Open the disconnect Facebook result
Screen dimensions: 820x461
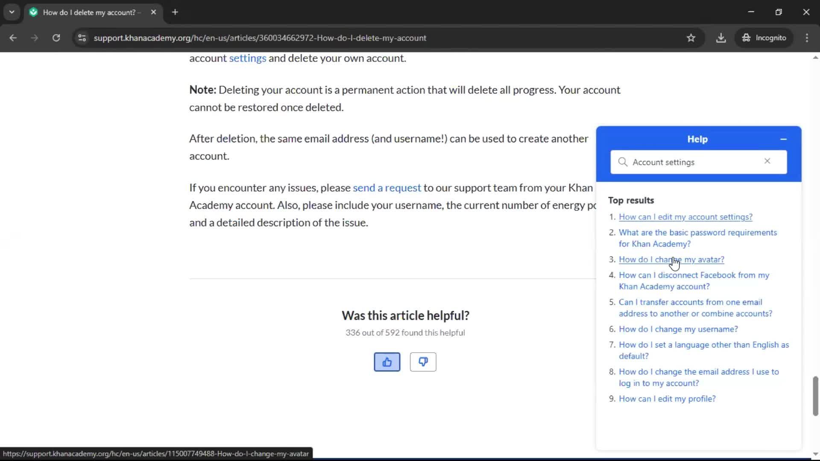[x=694, y=281]
